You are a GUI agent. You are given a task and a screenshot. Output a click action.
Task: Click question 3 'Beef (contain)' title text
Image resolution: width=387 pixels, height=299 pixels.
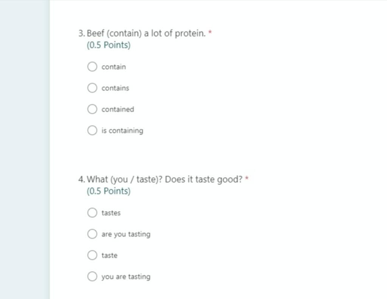(x=142, y=33)
